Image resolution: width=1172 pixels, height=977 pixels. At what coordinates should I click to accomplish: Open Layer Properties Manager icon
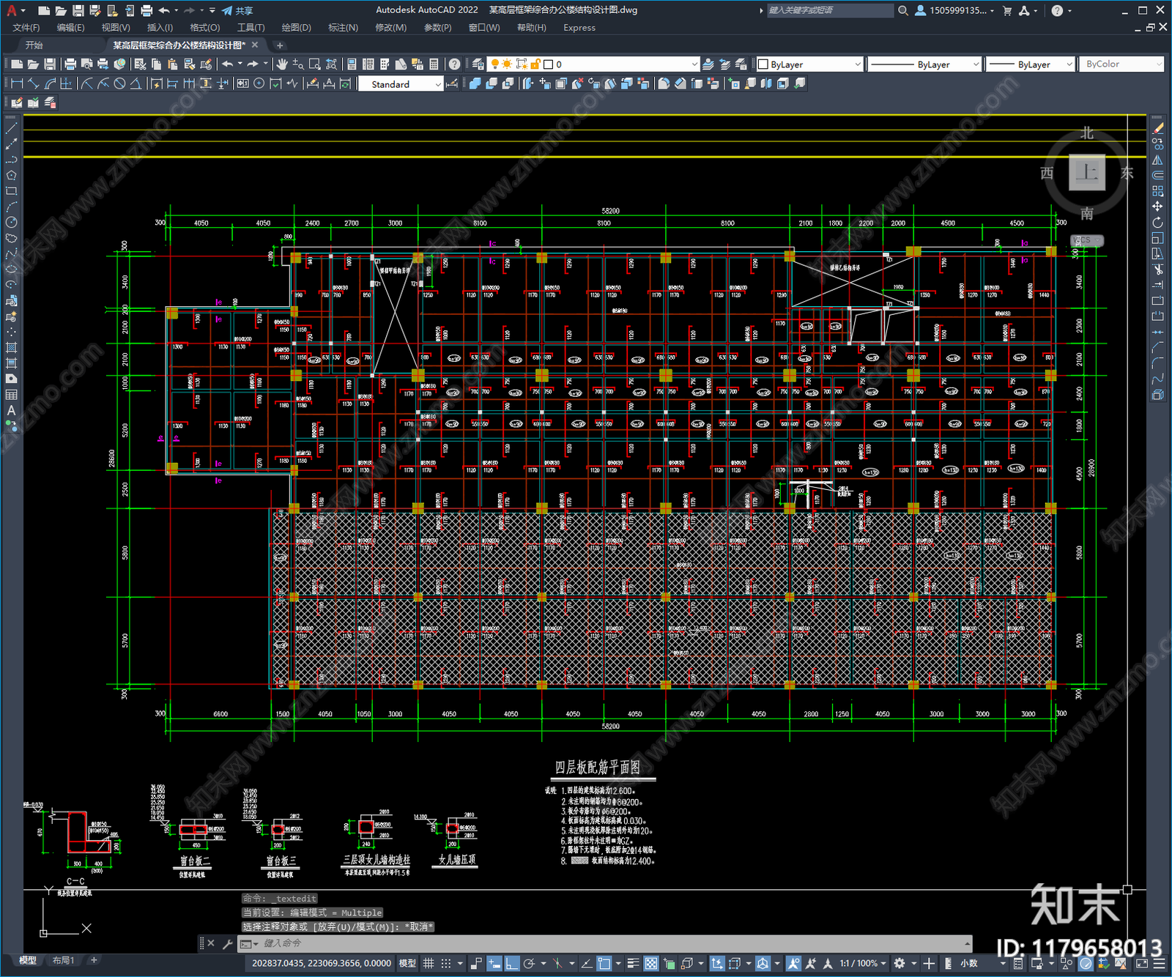coord(478,64)
